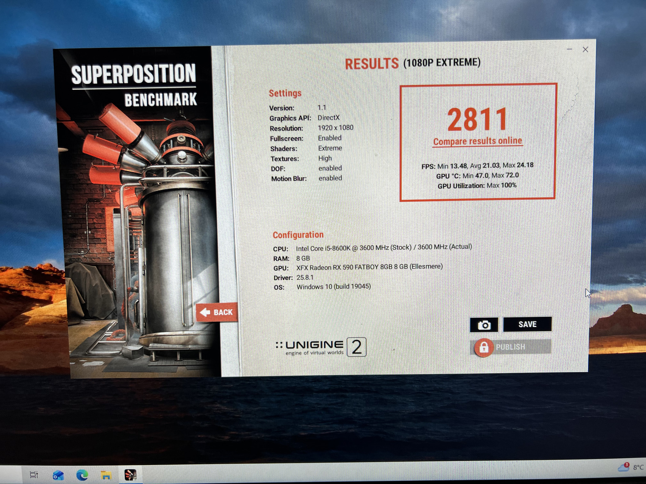The width and height of the screenshot is (646, 484).
Task: Click the OS value Windows 10 (build 19045)
Action: click(x=334, y=287)
